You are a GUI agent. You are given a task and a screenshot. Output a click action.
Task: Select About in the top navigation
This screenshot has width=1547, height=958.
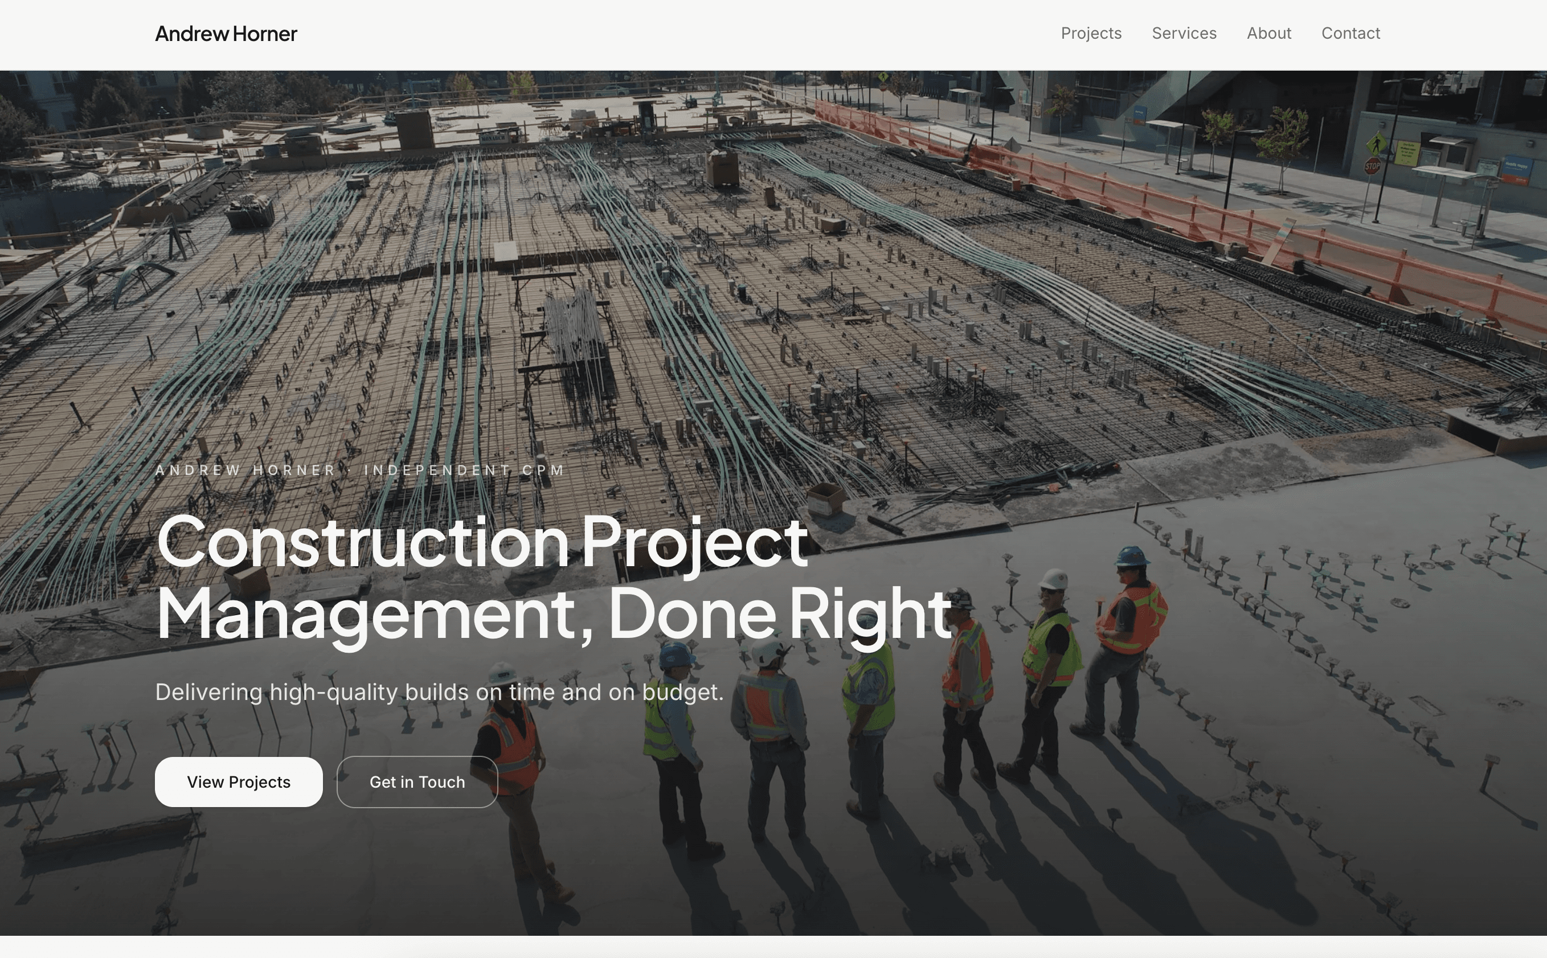pos(1268,33)
